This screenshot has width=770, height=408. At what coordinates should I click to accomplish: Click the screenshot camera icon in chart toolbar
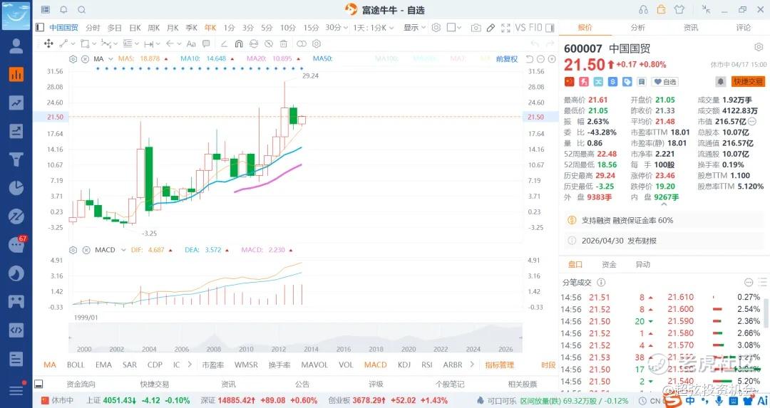pyautogui.click(x=476, y=28)
